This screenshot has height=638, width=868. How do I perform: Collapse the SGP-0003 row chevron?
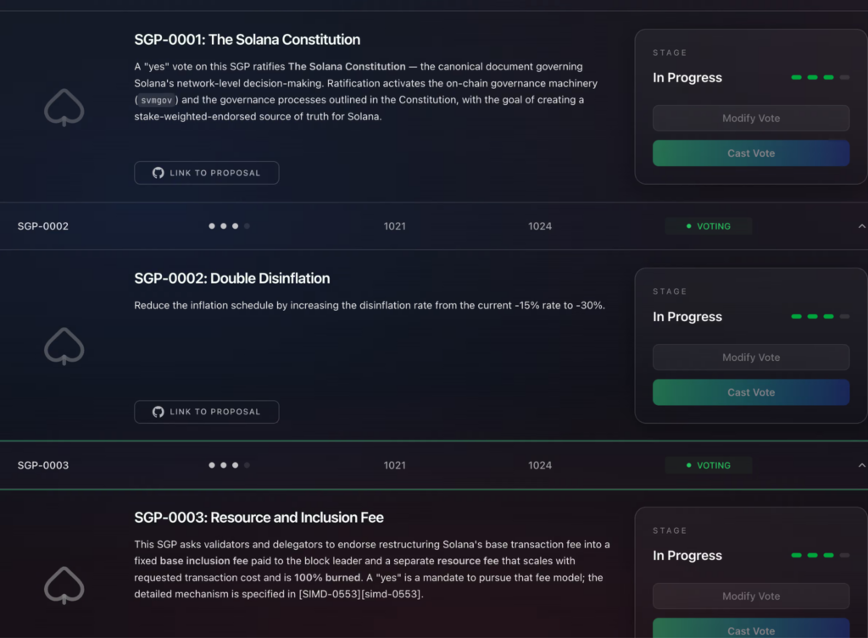861,465
